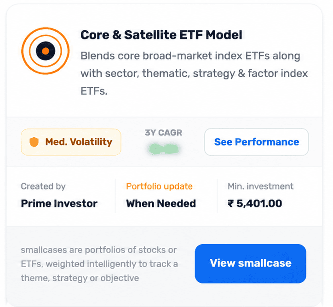Click the ₹ 5,401.00 minimum amount
The height and width of the screenshot is (307, 333).
pos(255,204)
